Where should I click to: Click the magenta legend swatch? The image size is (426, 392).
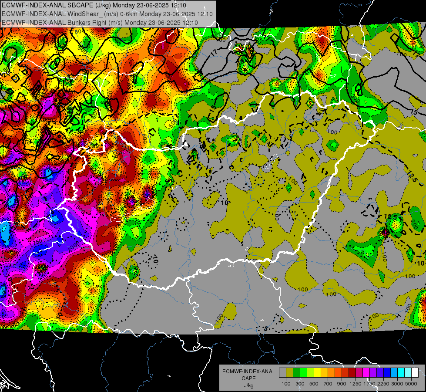[366, 373]
